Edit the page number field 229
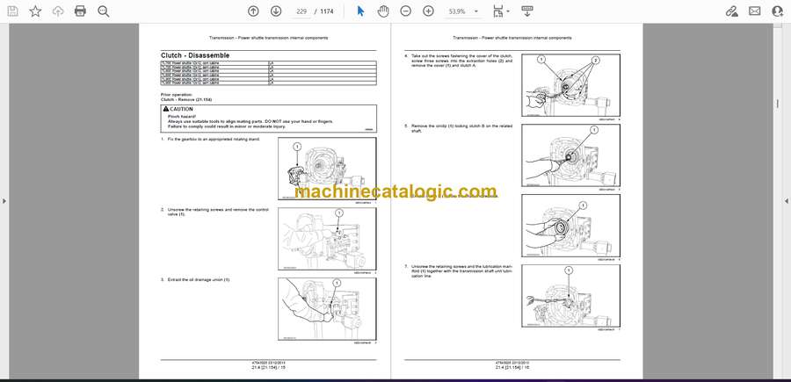This screenshot has width=791, height=382. coord(301,11)
